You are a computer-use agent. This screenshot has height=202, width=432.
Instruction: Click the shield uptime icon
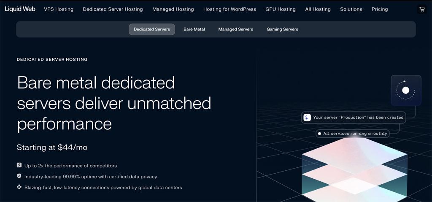pyautogui.click(x=19, y=176)
